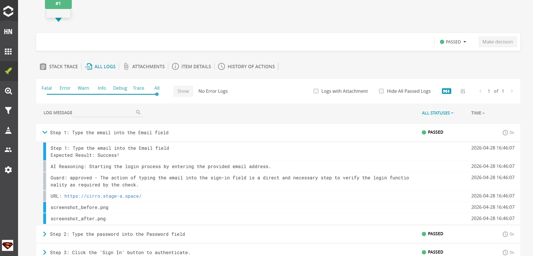This screenshot has height=256, width=533.
Task: Click the search icon in Log Message filter
Action: (138, 112)
